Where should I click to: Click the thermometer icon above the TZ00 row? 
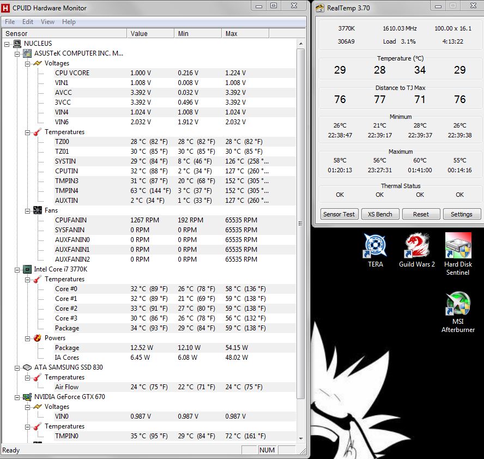coord(38,132)
